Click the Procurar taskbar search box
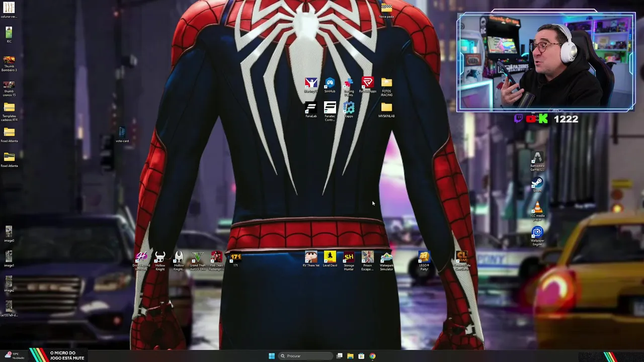Image resolution: width=644 pixels, height=362 pixels. click(x=306, y=356)
